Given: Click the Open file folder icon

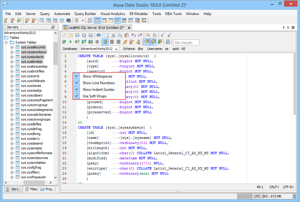Looking at the screenshot, I should point(70,35).
